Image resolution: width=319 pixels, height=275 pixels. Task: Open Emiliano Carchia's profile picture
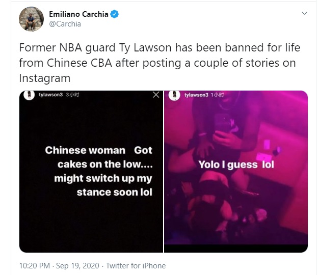click(31, 19)
